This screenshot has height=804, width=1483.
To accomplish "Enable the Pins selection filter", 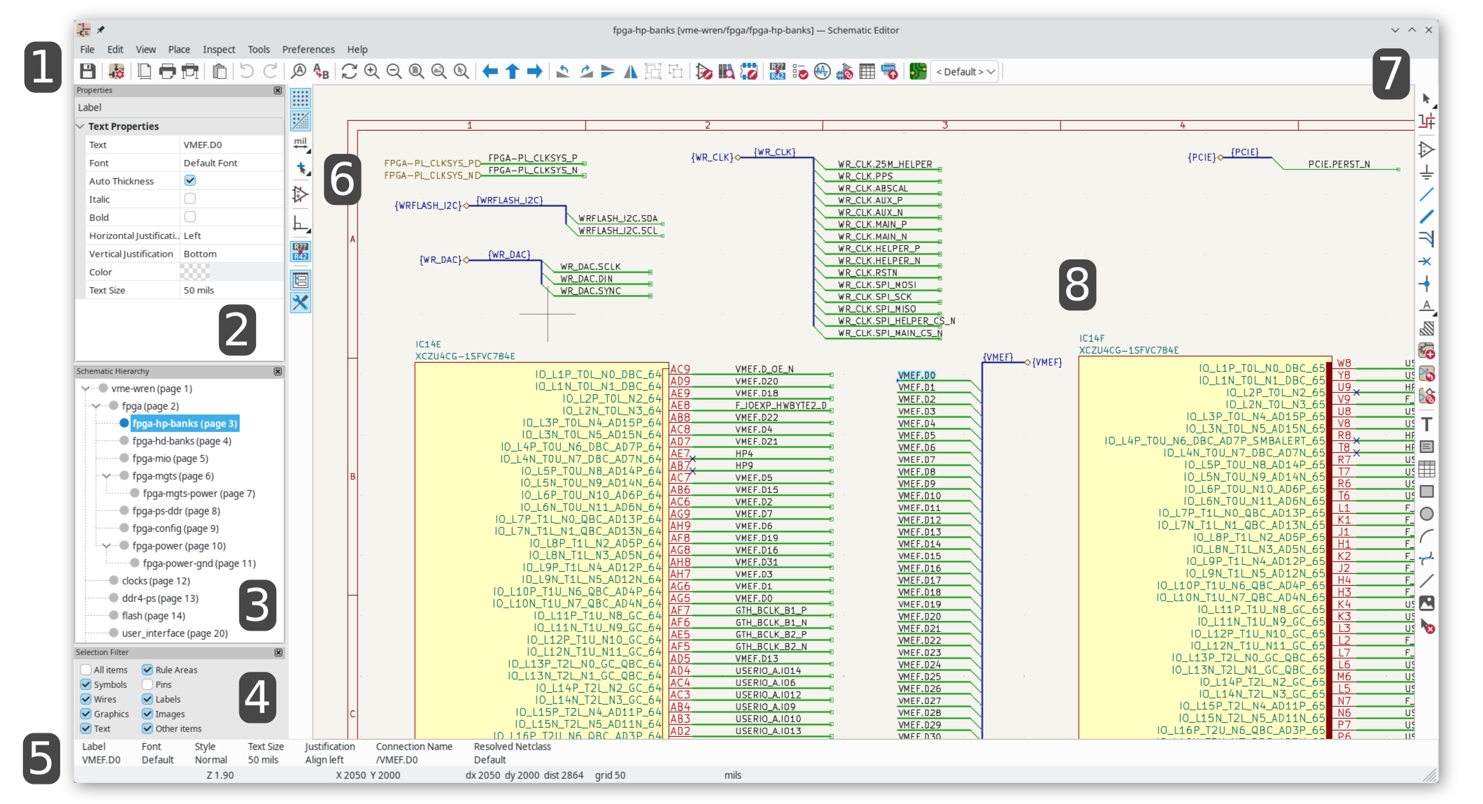I will pyautogui.click(x=148, y=684).
